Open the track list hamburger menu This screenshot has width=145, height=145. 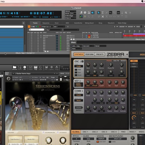click(x=23, y=23)
